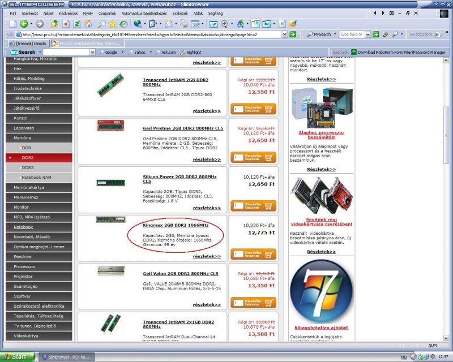Switch to the [freemail] szimpla tab
This screenshot has width=453, height=362.
pyautogui.click(x=28, y=44)
